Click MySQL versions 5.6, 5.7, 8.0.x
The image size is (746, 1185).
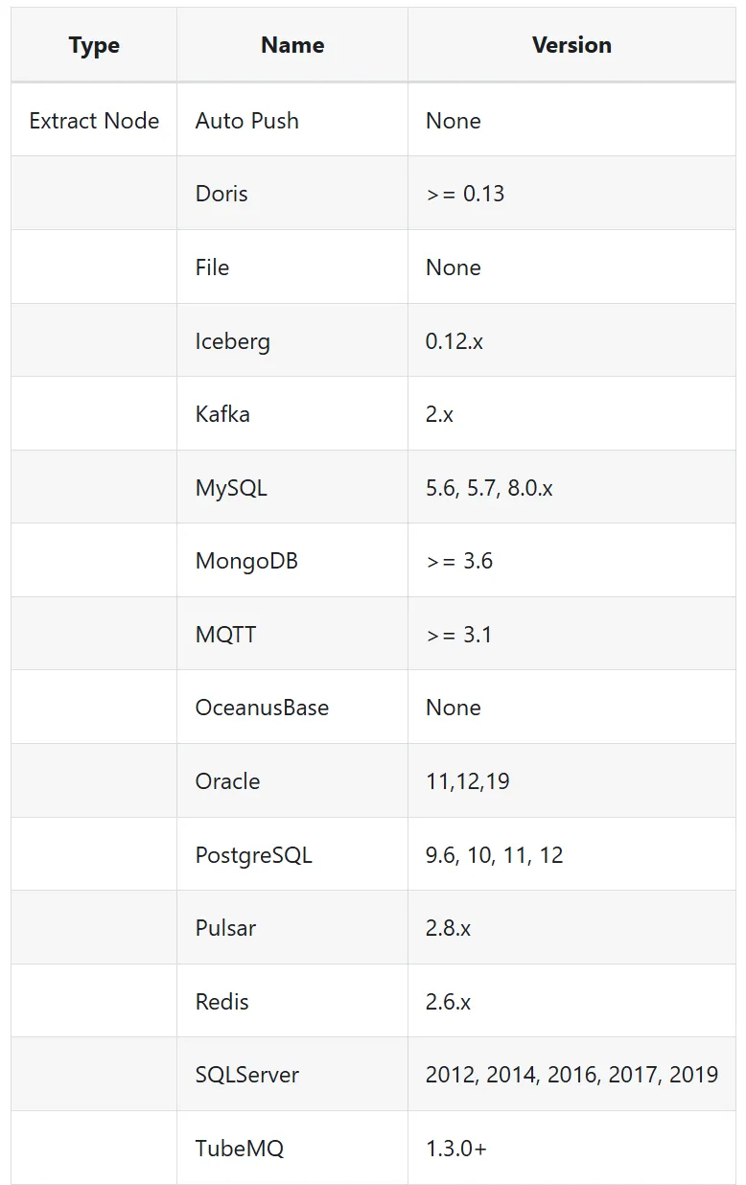pos(489,488)
